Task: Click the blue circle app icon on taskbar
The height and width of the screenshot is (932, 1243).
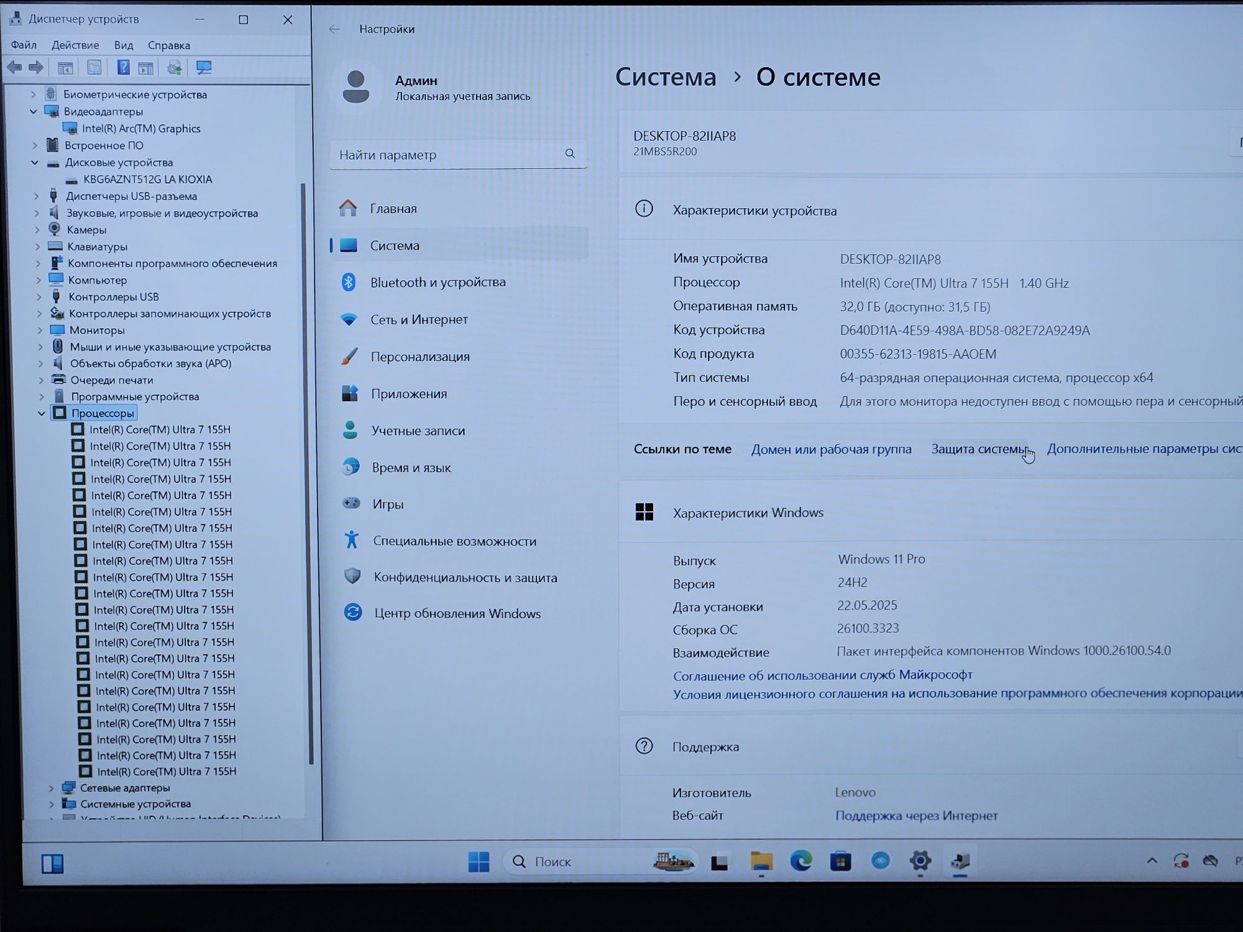Action: pos(880,861)
